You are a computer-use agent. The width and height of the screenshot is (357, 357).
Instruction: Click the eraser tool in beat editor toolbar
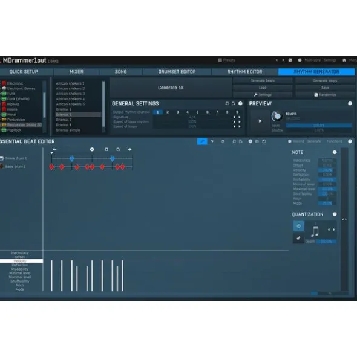click(223, 141)
